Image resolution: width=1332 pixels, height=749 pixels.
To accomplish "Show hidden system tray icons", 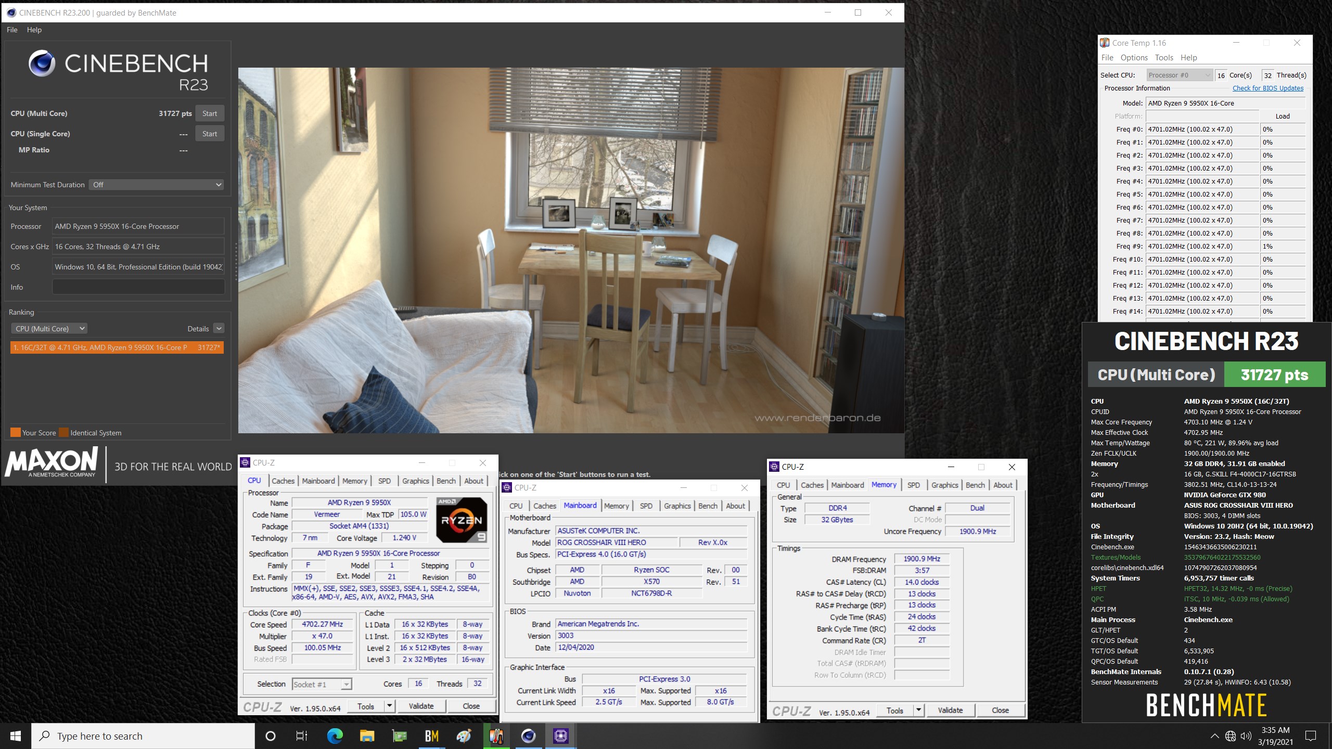I will coord(1214,735).
